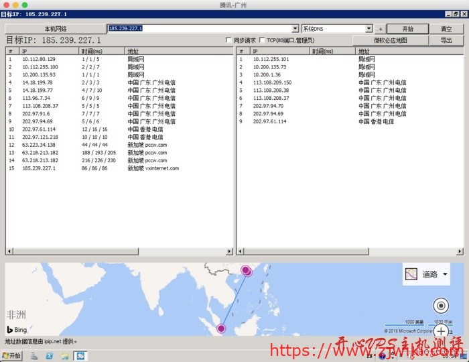Screen dimensions: 469x362
Task: Click the 清空 clear button
Action: point(446,29)
